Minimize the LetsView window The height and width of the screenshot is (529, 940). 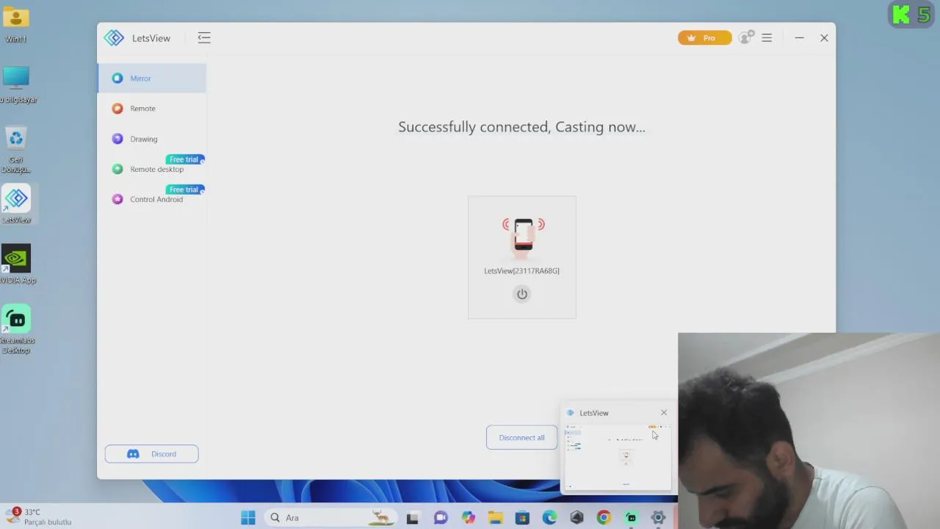[x=799, y=38]
